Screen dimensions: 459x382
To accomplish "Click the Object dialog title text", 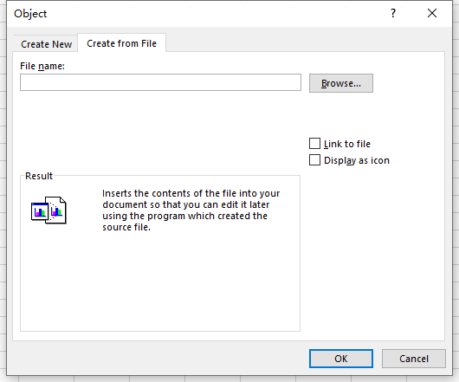I will tap(30, 14).
